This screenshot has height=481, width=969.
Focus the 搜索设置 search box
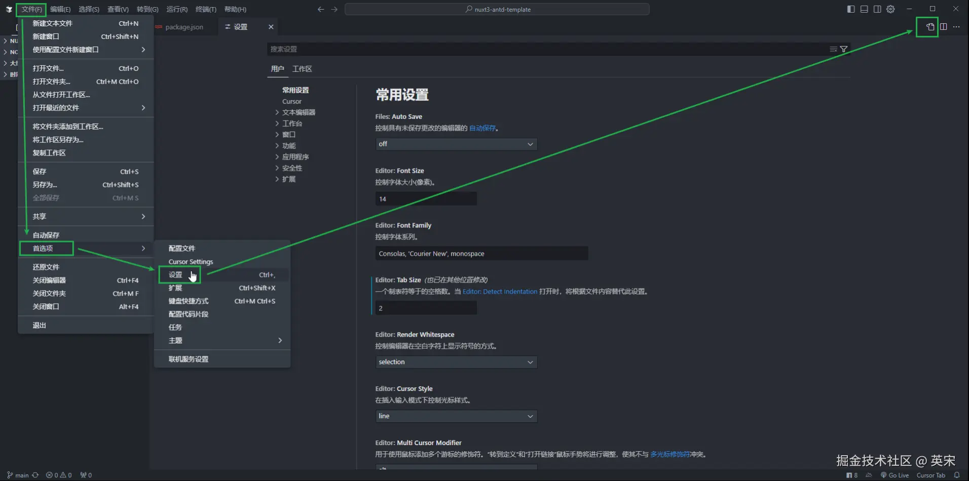547,49
